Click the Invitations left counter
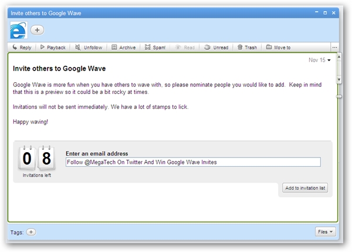 point(37,162)
